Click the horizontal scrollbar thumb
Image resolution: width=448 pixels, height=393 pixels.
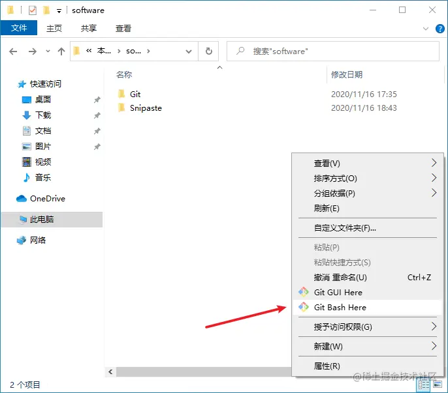204,372
